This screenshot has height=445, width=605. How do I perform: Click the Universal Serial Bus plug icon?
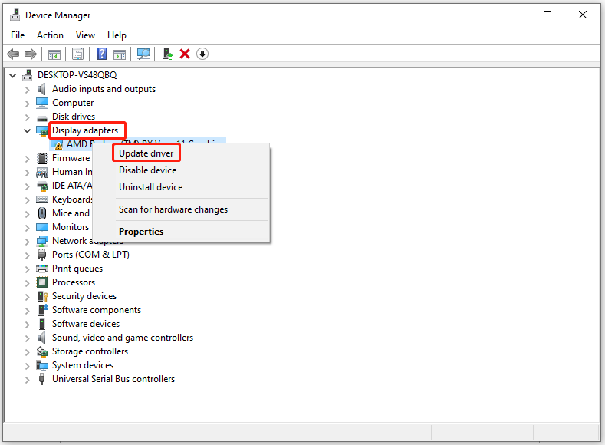[x=42, y=379]
